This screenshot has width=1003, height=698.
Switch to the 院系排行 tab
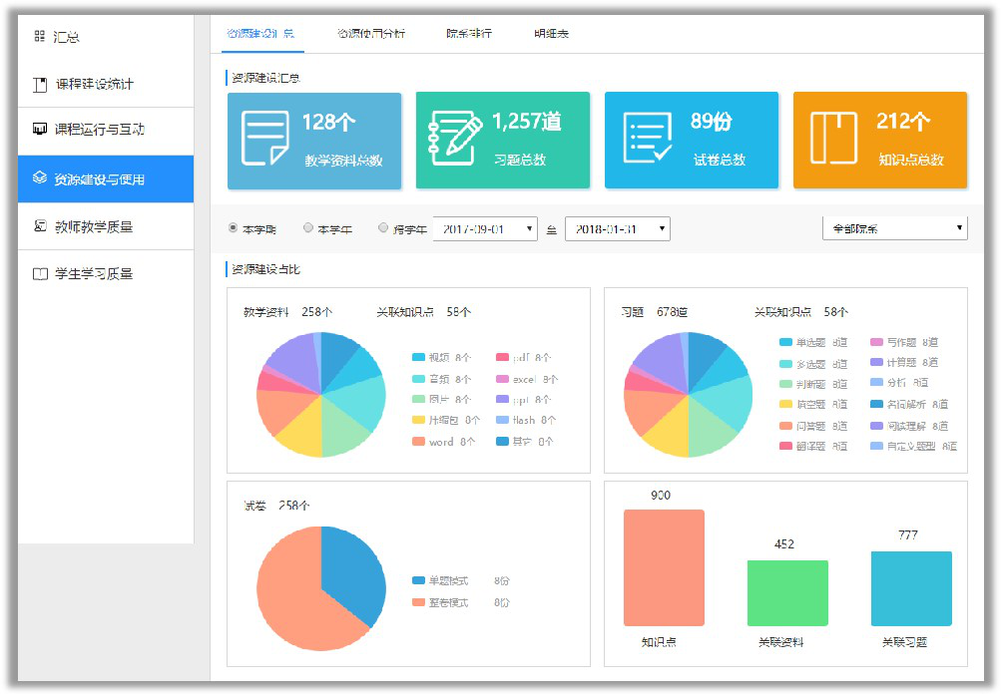click(469, 34)
